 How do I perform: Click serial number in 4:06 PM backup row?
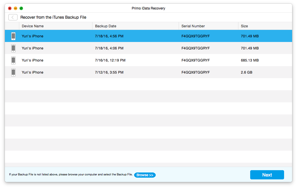click(196, 48)
